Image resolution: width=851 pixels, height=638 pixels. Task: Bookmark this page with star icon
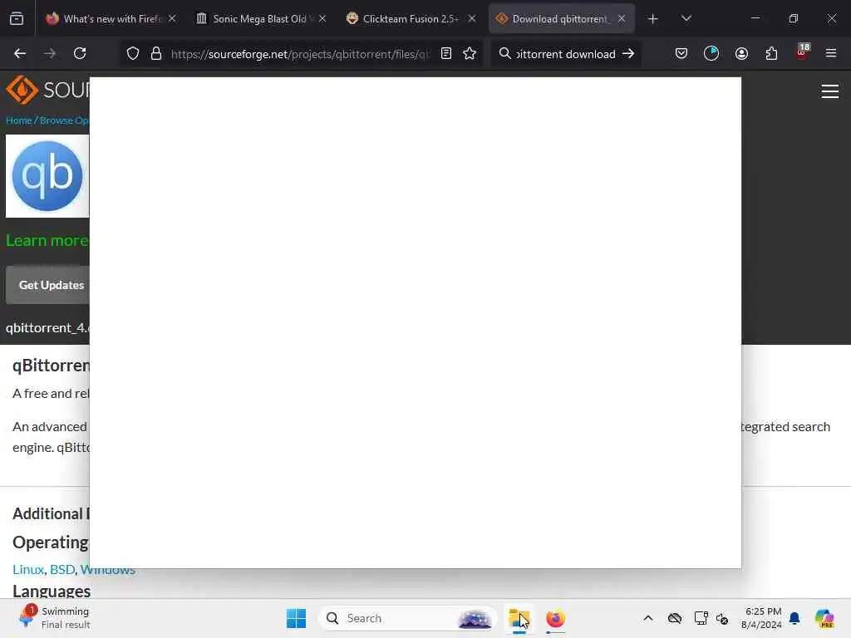470,54
